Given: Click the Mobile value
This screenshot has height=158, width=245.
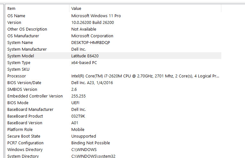Looking at the screenshot, I should (x=78, y=130).
